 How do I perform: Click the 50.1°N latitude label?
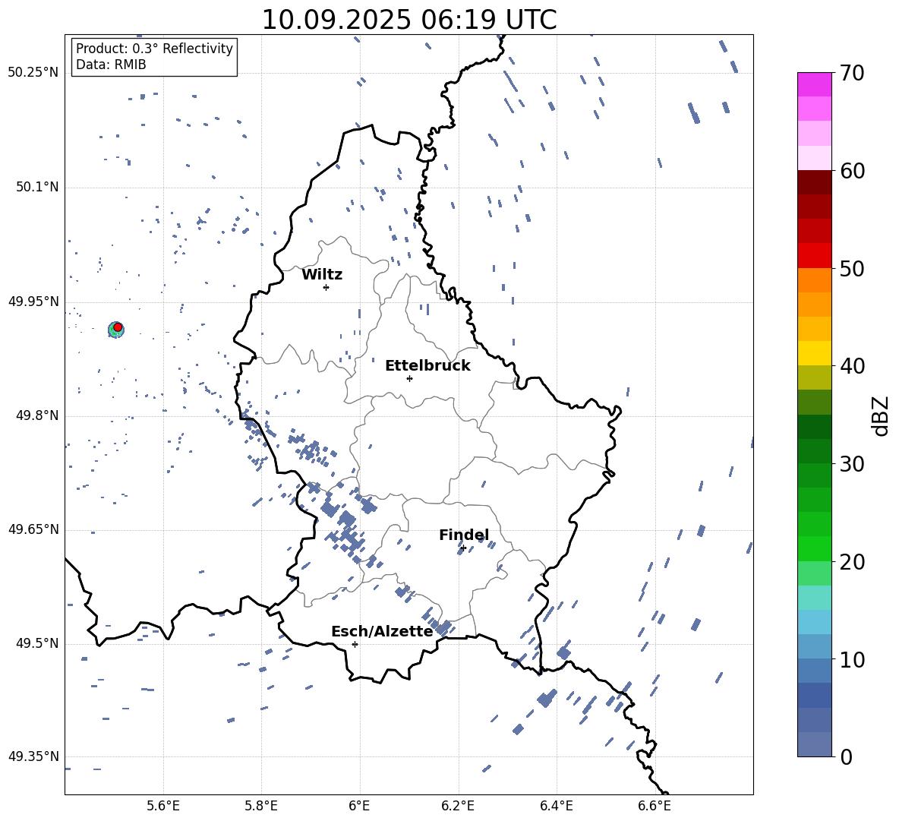point(36,187)
